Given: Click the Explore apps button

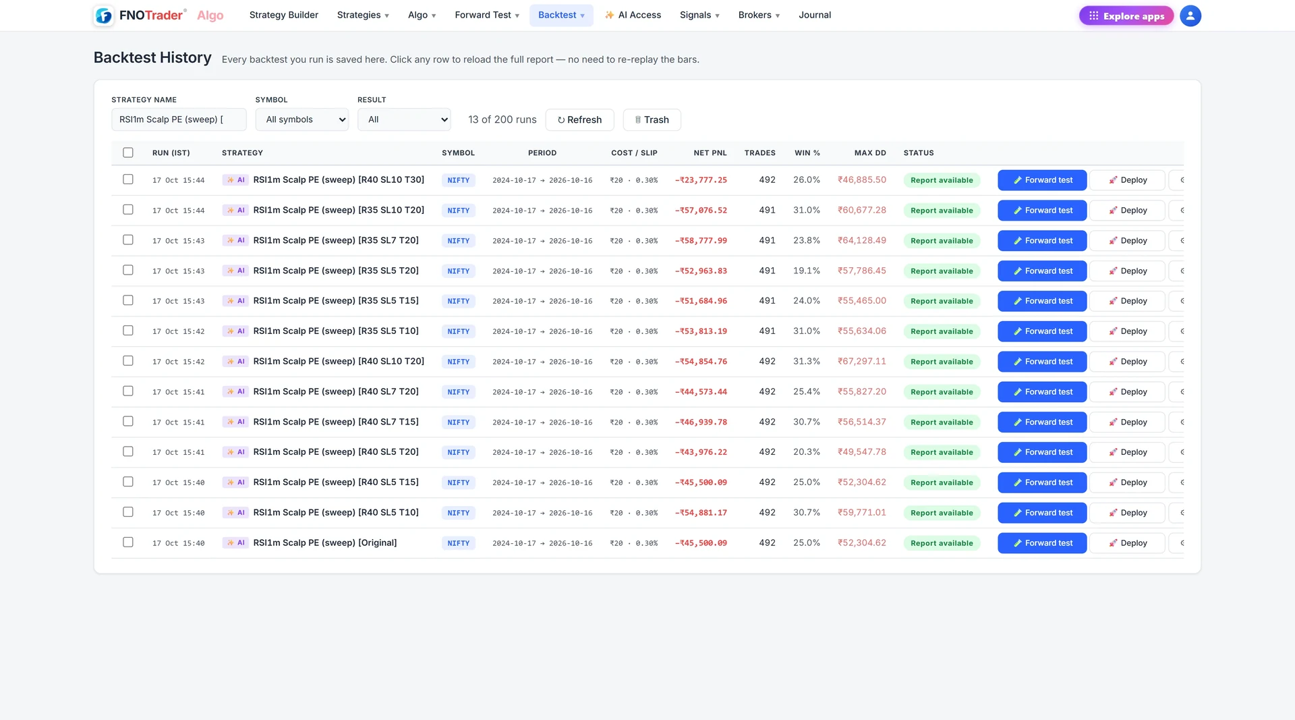Looking at the screenshot, I should pyautogui.click(x=1126, y=16).
